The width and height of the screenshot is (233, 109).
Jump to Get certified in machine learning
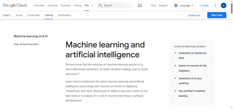coord(192,94)
